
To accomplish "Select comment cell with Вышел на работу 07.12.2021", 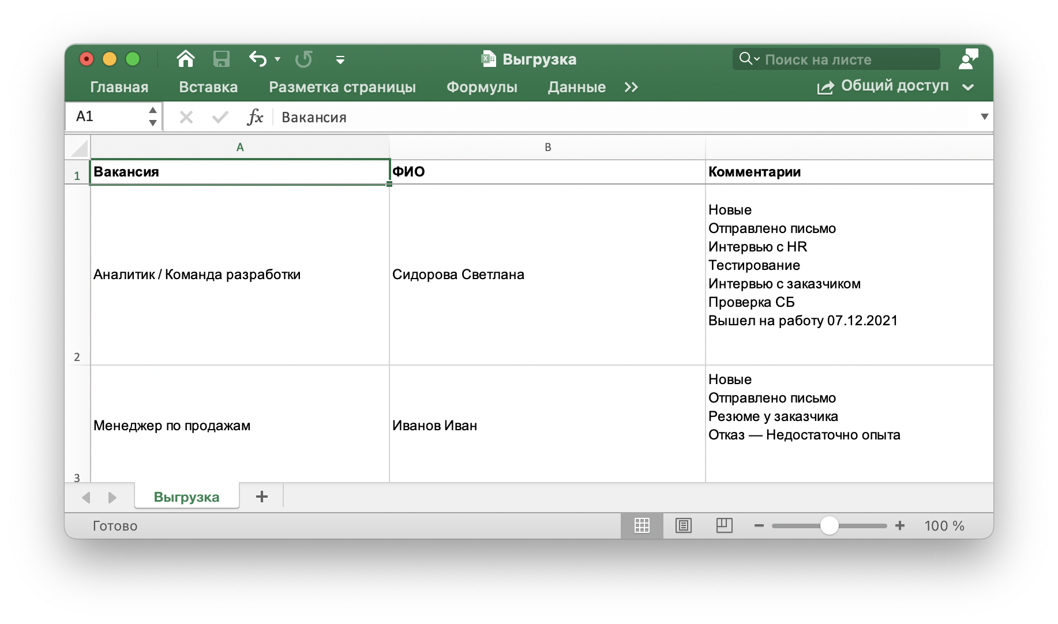I will (849, 275).
